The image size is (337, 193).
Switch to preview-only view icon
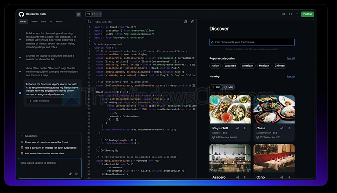point(88,14)
